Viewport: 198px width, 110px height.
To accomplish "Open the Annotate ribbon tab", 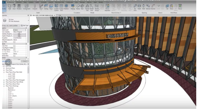I will tap(43, 2).
